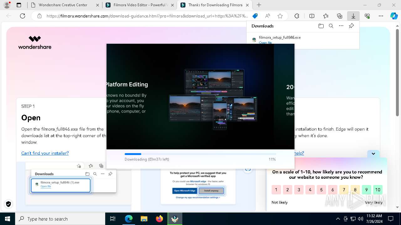
Task: Click the taskbar search box
Action: 60,219
